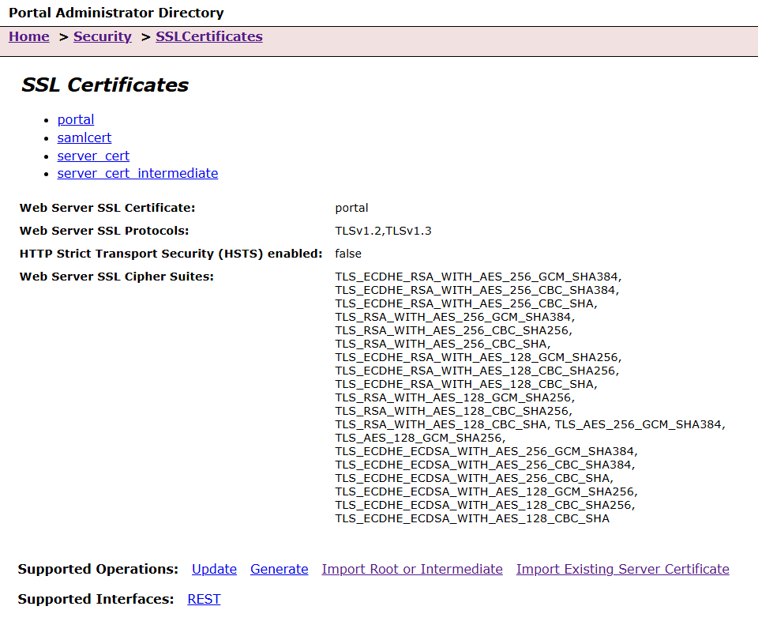Image resolution: width=758 pixels, height=625 pixels.
Task: Click the 'Supported Interfaces:' label
Action: 96,599
